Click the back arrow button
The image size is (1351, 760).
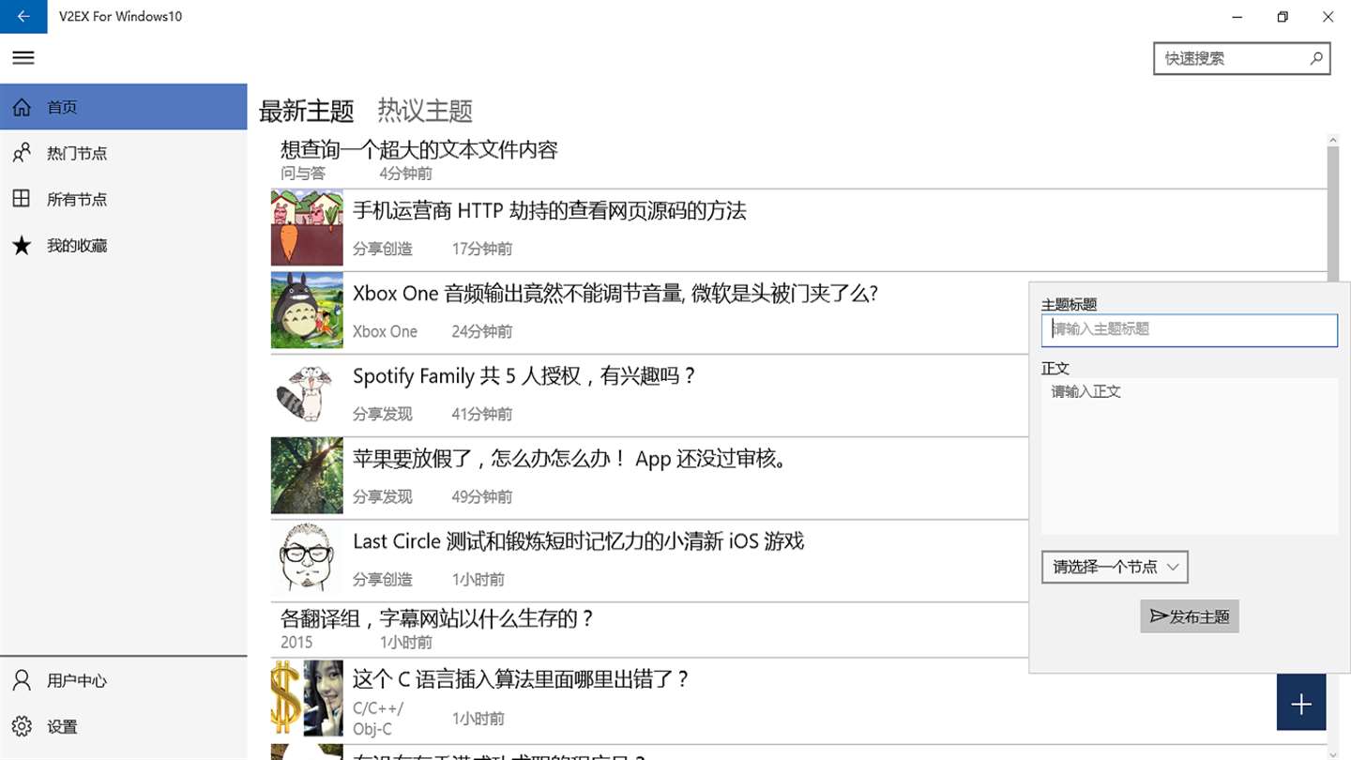[x=23, y=16]
